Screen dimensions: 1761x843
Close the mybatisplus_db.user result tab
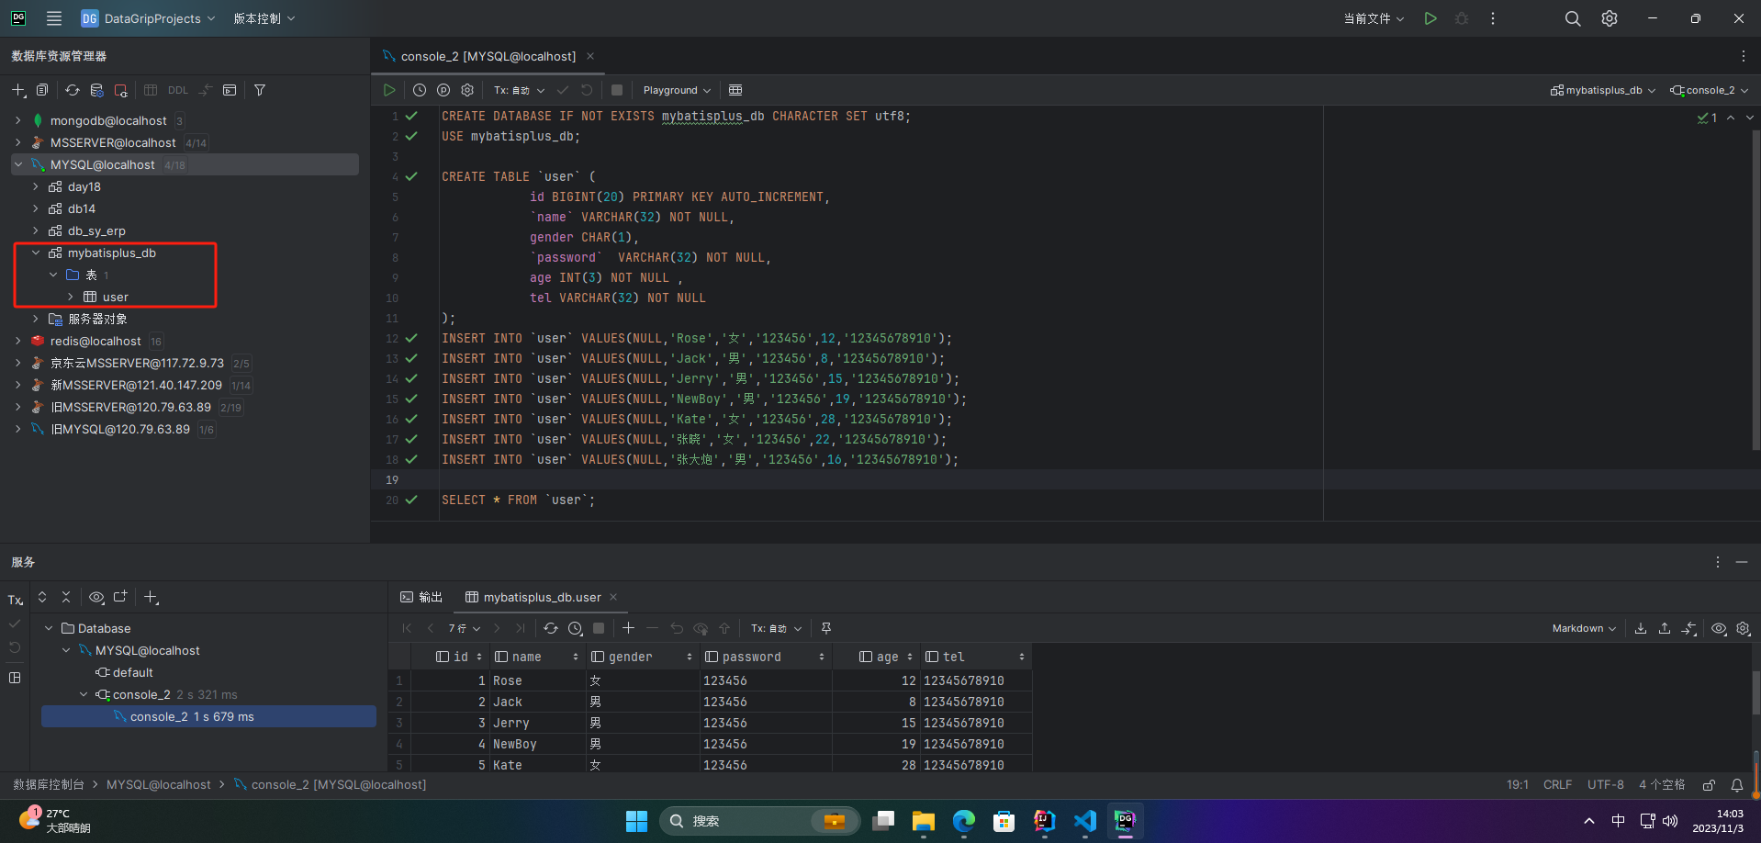[613, 597]
